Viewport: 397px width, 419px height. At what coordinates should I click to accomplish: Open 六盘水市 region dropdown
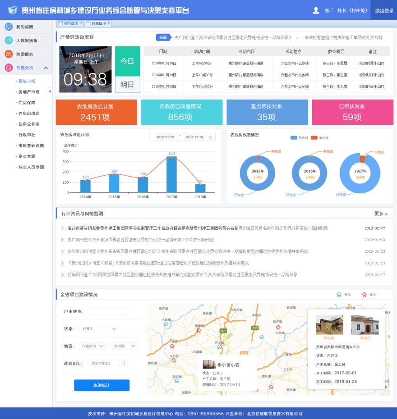pos(92,346)
